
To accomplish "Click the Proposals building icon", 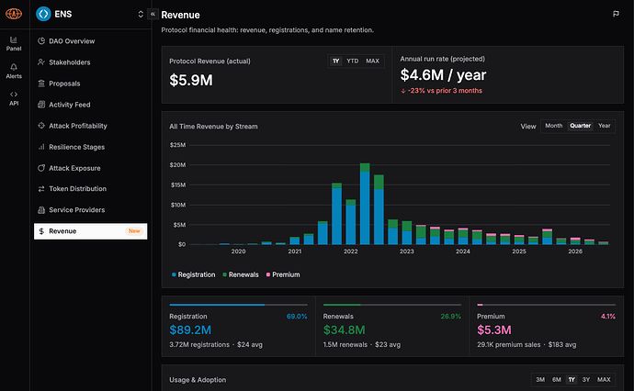I will click(x=41, y=84).
